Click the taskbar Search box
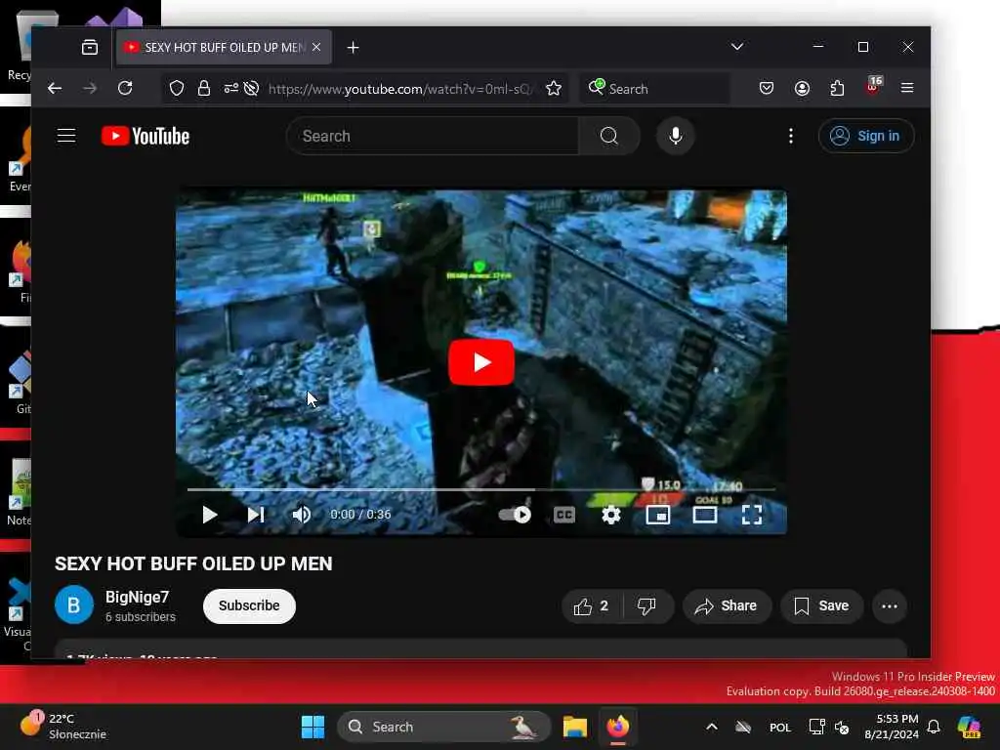The image size is (1000, 750). point(443,727)
